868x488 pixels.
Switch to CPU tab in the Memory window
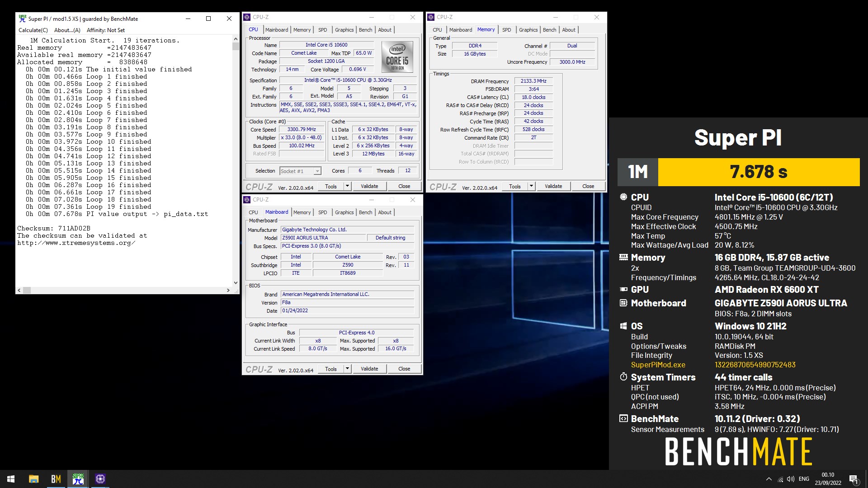coord(437,30)
